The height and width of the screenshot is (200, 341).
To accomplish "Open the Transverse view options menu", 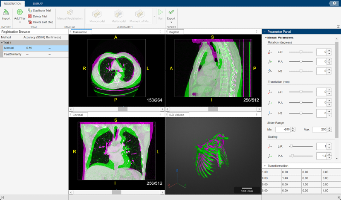I will (x=160, y=32).
